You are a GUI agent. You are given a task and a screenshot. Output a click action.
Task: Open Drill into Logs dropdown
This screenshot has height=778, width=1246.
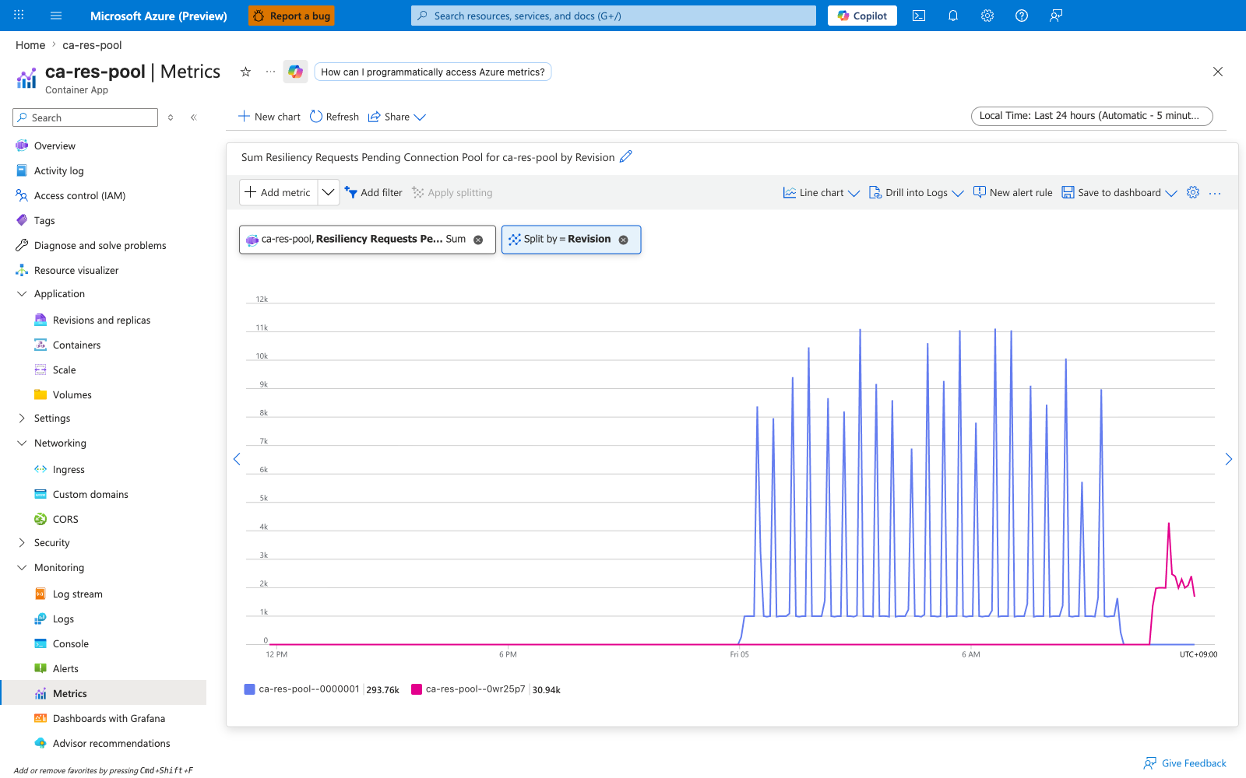tap(917, 193)
